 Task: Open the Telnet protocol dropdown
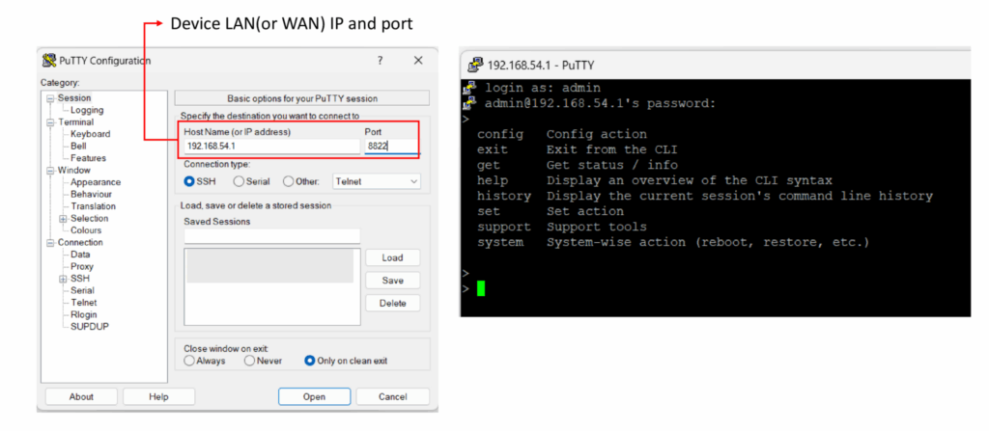pyautogui.click(x=376, y=181)
